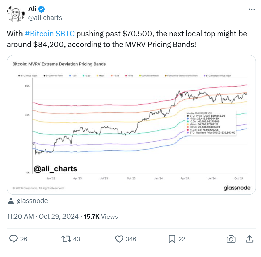The width and height of the screenshot is (261, 257).
Task: Open Ali's profile avatar picture
Action: pos(16,14)
